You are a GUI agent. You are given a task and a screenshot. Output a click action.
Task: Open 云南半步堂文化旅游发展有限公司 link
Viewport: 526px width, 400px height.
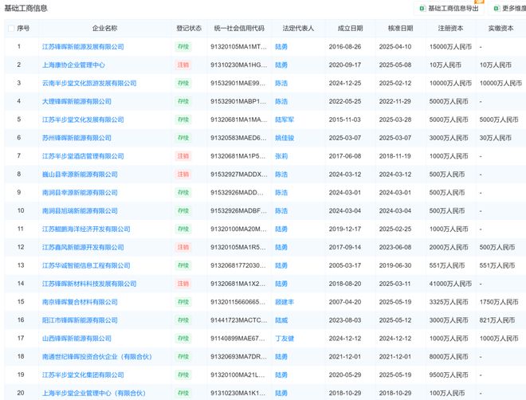tap(88, 83)
